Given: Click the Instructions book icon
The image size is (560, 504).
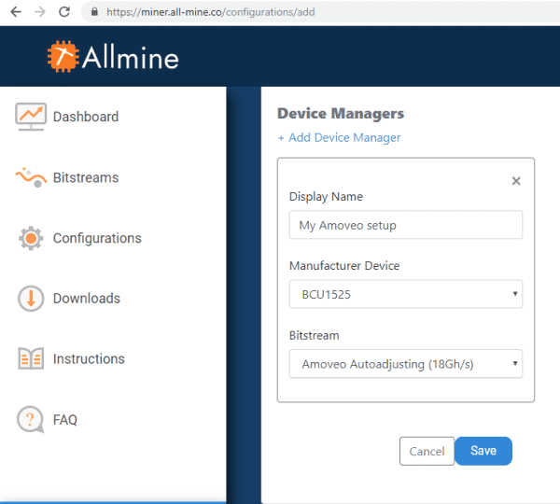Looking at the screenshot, I should 31,358.
